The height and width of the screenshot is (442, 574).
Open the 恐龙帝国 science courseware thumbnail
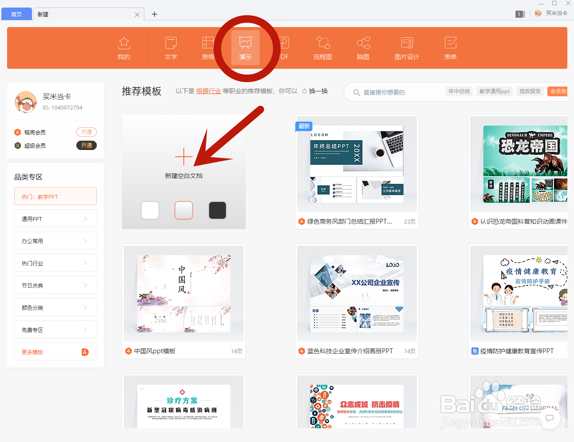(x=519, y=164)
